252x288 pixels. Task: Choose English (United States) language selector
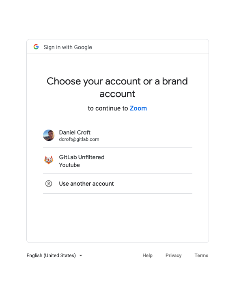click(54, 256)
